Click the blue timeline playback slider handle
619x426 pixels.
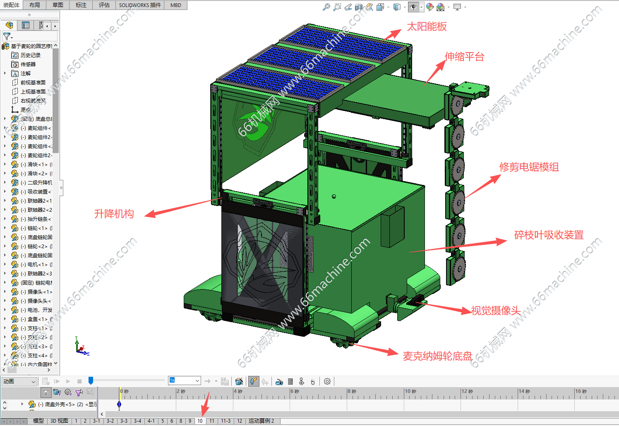pyautogui.click(x=91, y=381)
